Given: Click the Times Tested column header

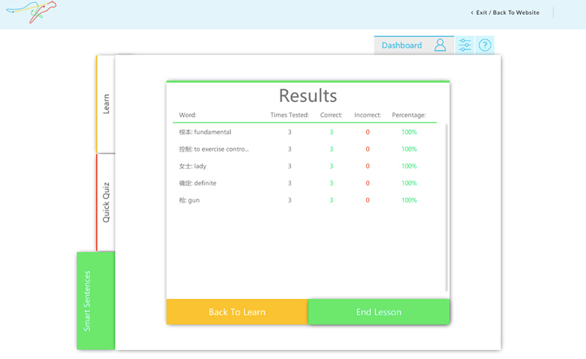Looking at the screenshot, I should pyautogui.click(x=289, y=115).
